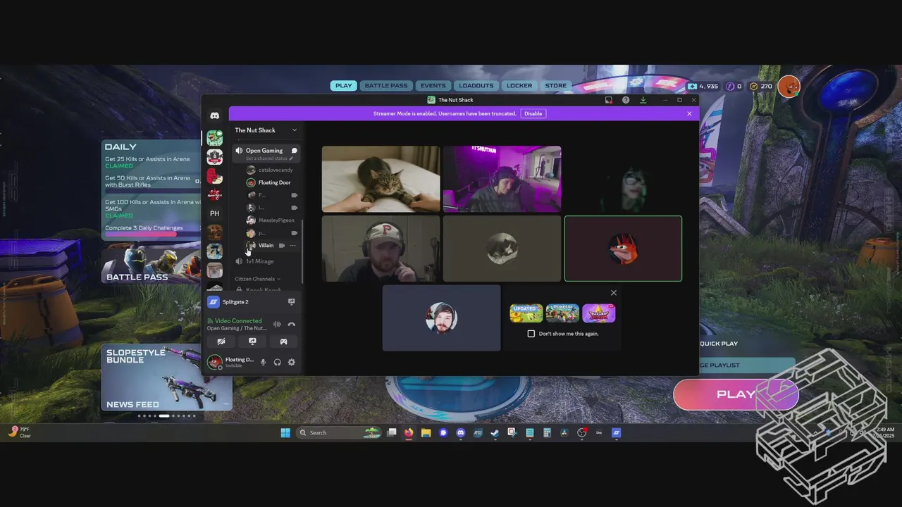Viewport: 902px width, 507px height.
Task: Click the Firefox icon in the taskbar
Action: 409,432
